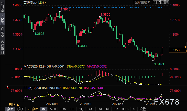Click the orange arrow marker above price label
Screen dimensions: 187x111
pyautogui.click(x=185, y=47)
